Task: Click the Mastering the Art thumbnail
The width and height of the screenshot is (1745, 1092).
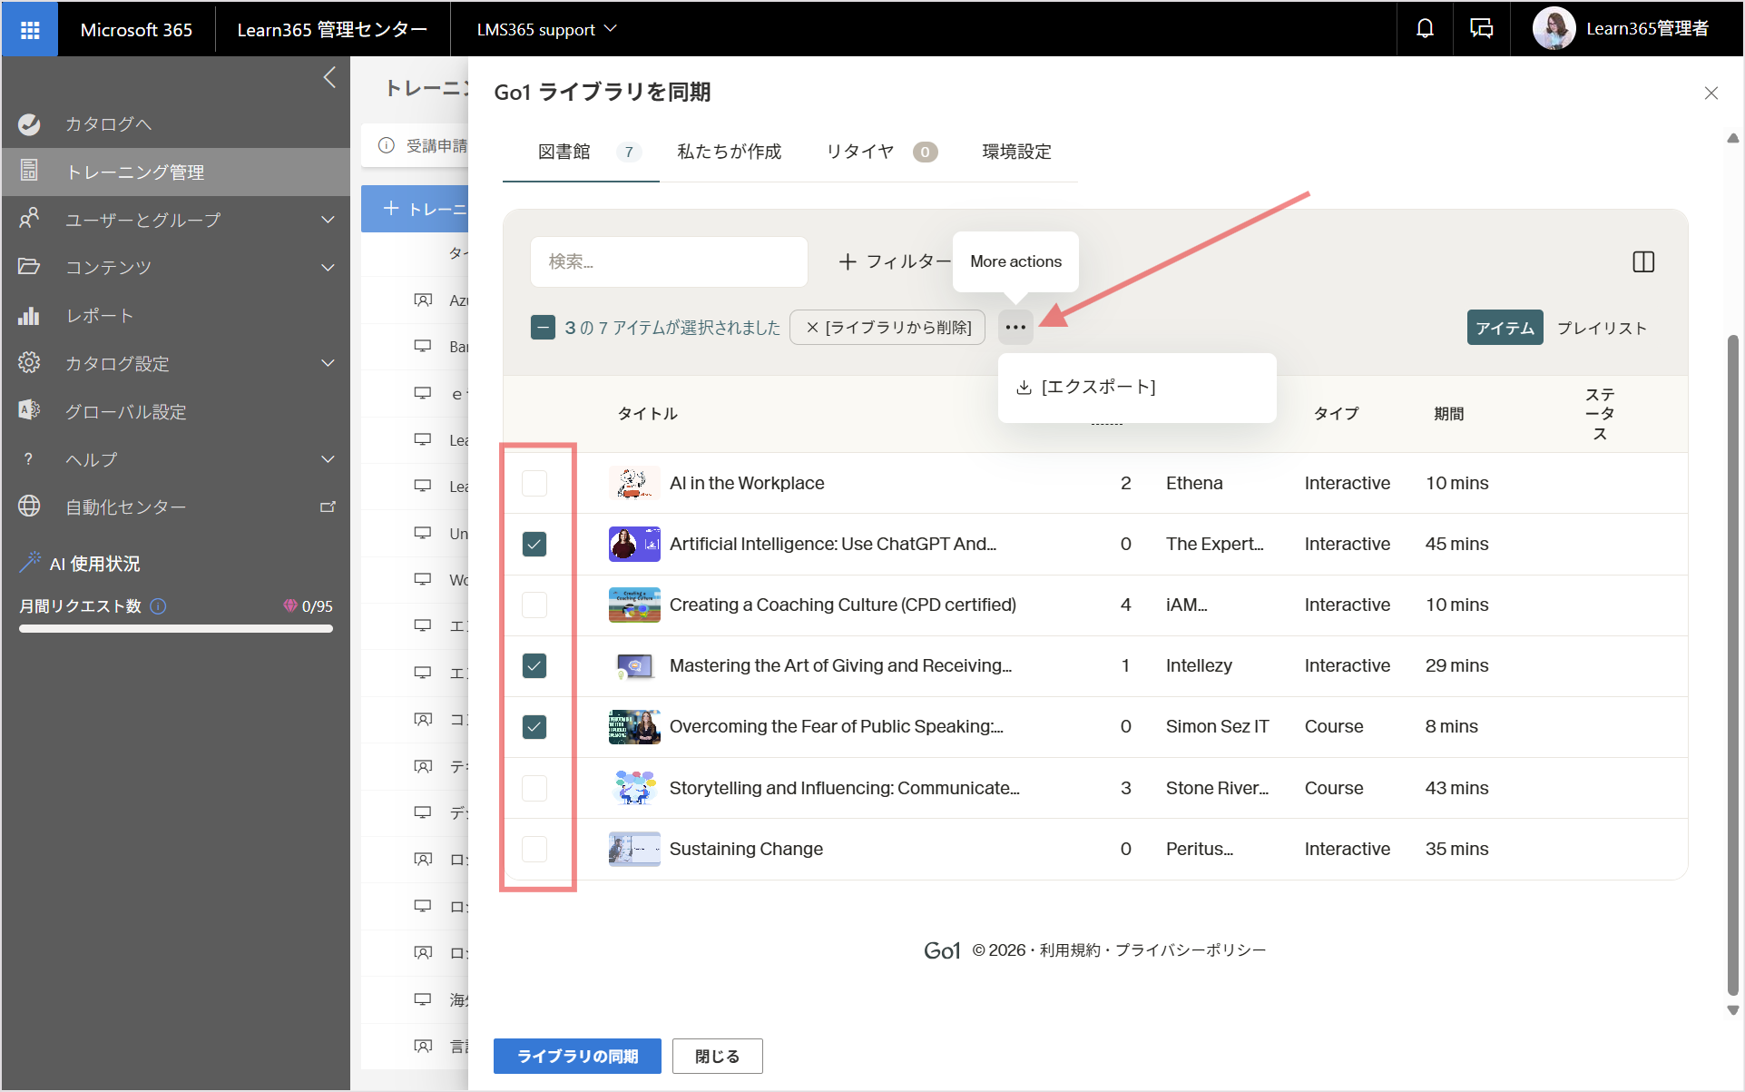Action: point(634,666)
